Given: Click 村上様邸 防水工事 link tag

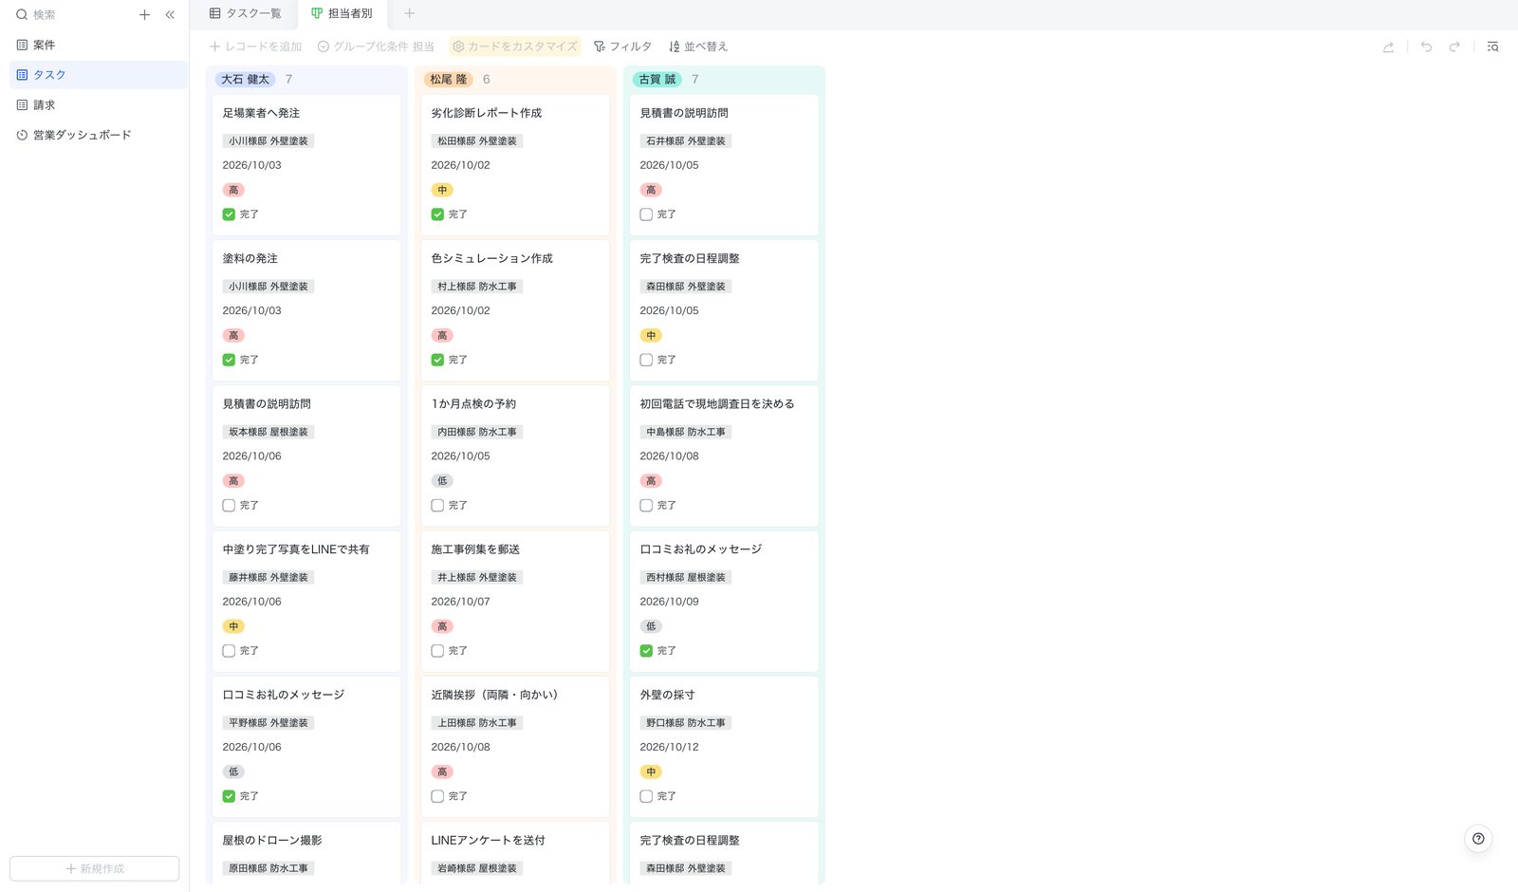Looking at the screenshot, I should (x=477, y=287).
